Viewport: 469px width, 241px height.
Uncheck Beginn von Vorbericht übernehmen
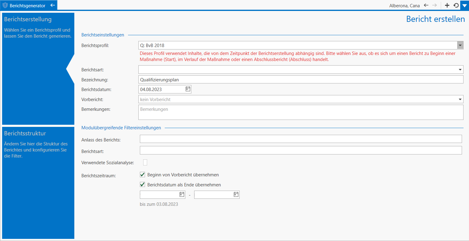(142, 175)
